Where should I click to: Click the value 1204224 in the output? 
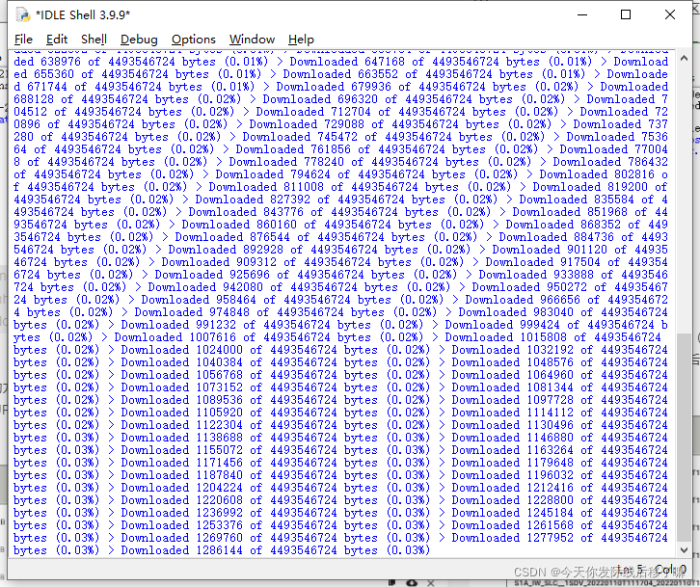click(x=220, y=488)
